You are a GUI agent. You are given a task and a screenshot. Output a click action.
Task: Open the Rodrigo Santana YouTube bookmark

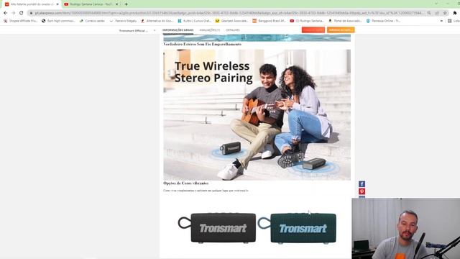coord(307,21)
